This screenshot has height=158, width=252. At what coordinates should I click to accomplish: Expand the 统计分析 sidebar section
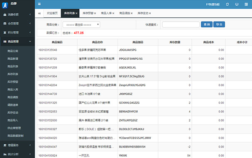[x=17, y=154]
